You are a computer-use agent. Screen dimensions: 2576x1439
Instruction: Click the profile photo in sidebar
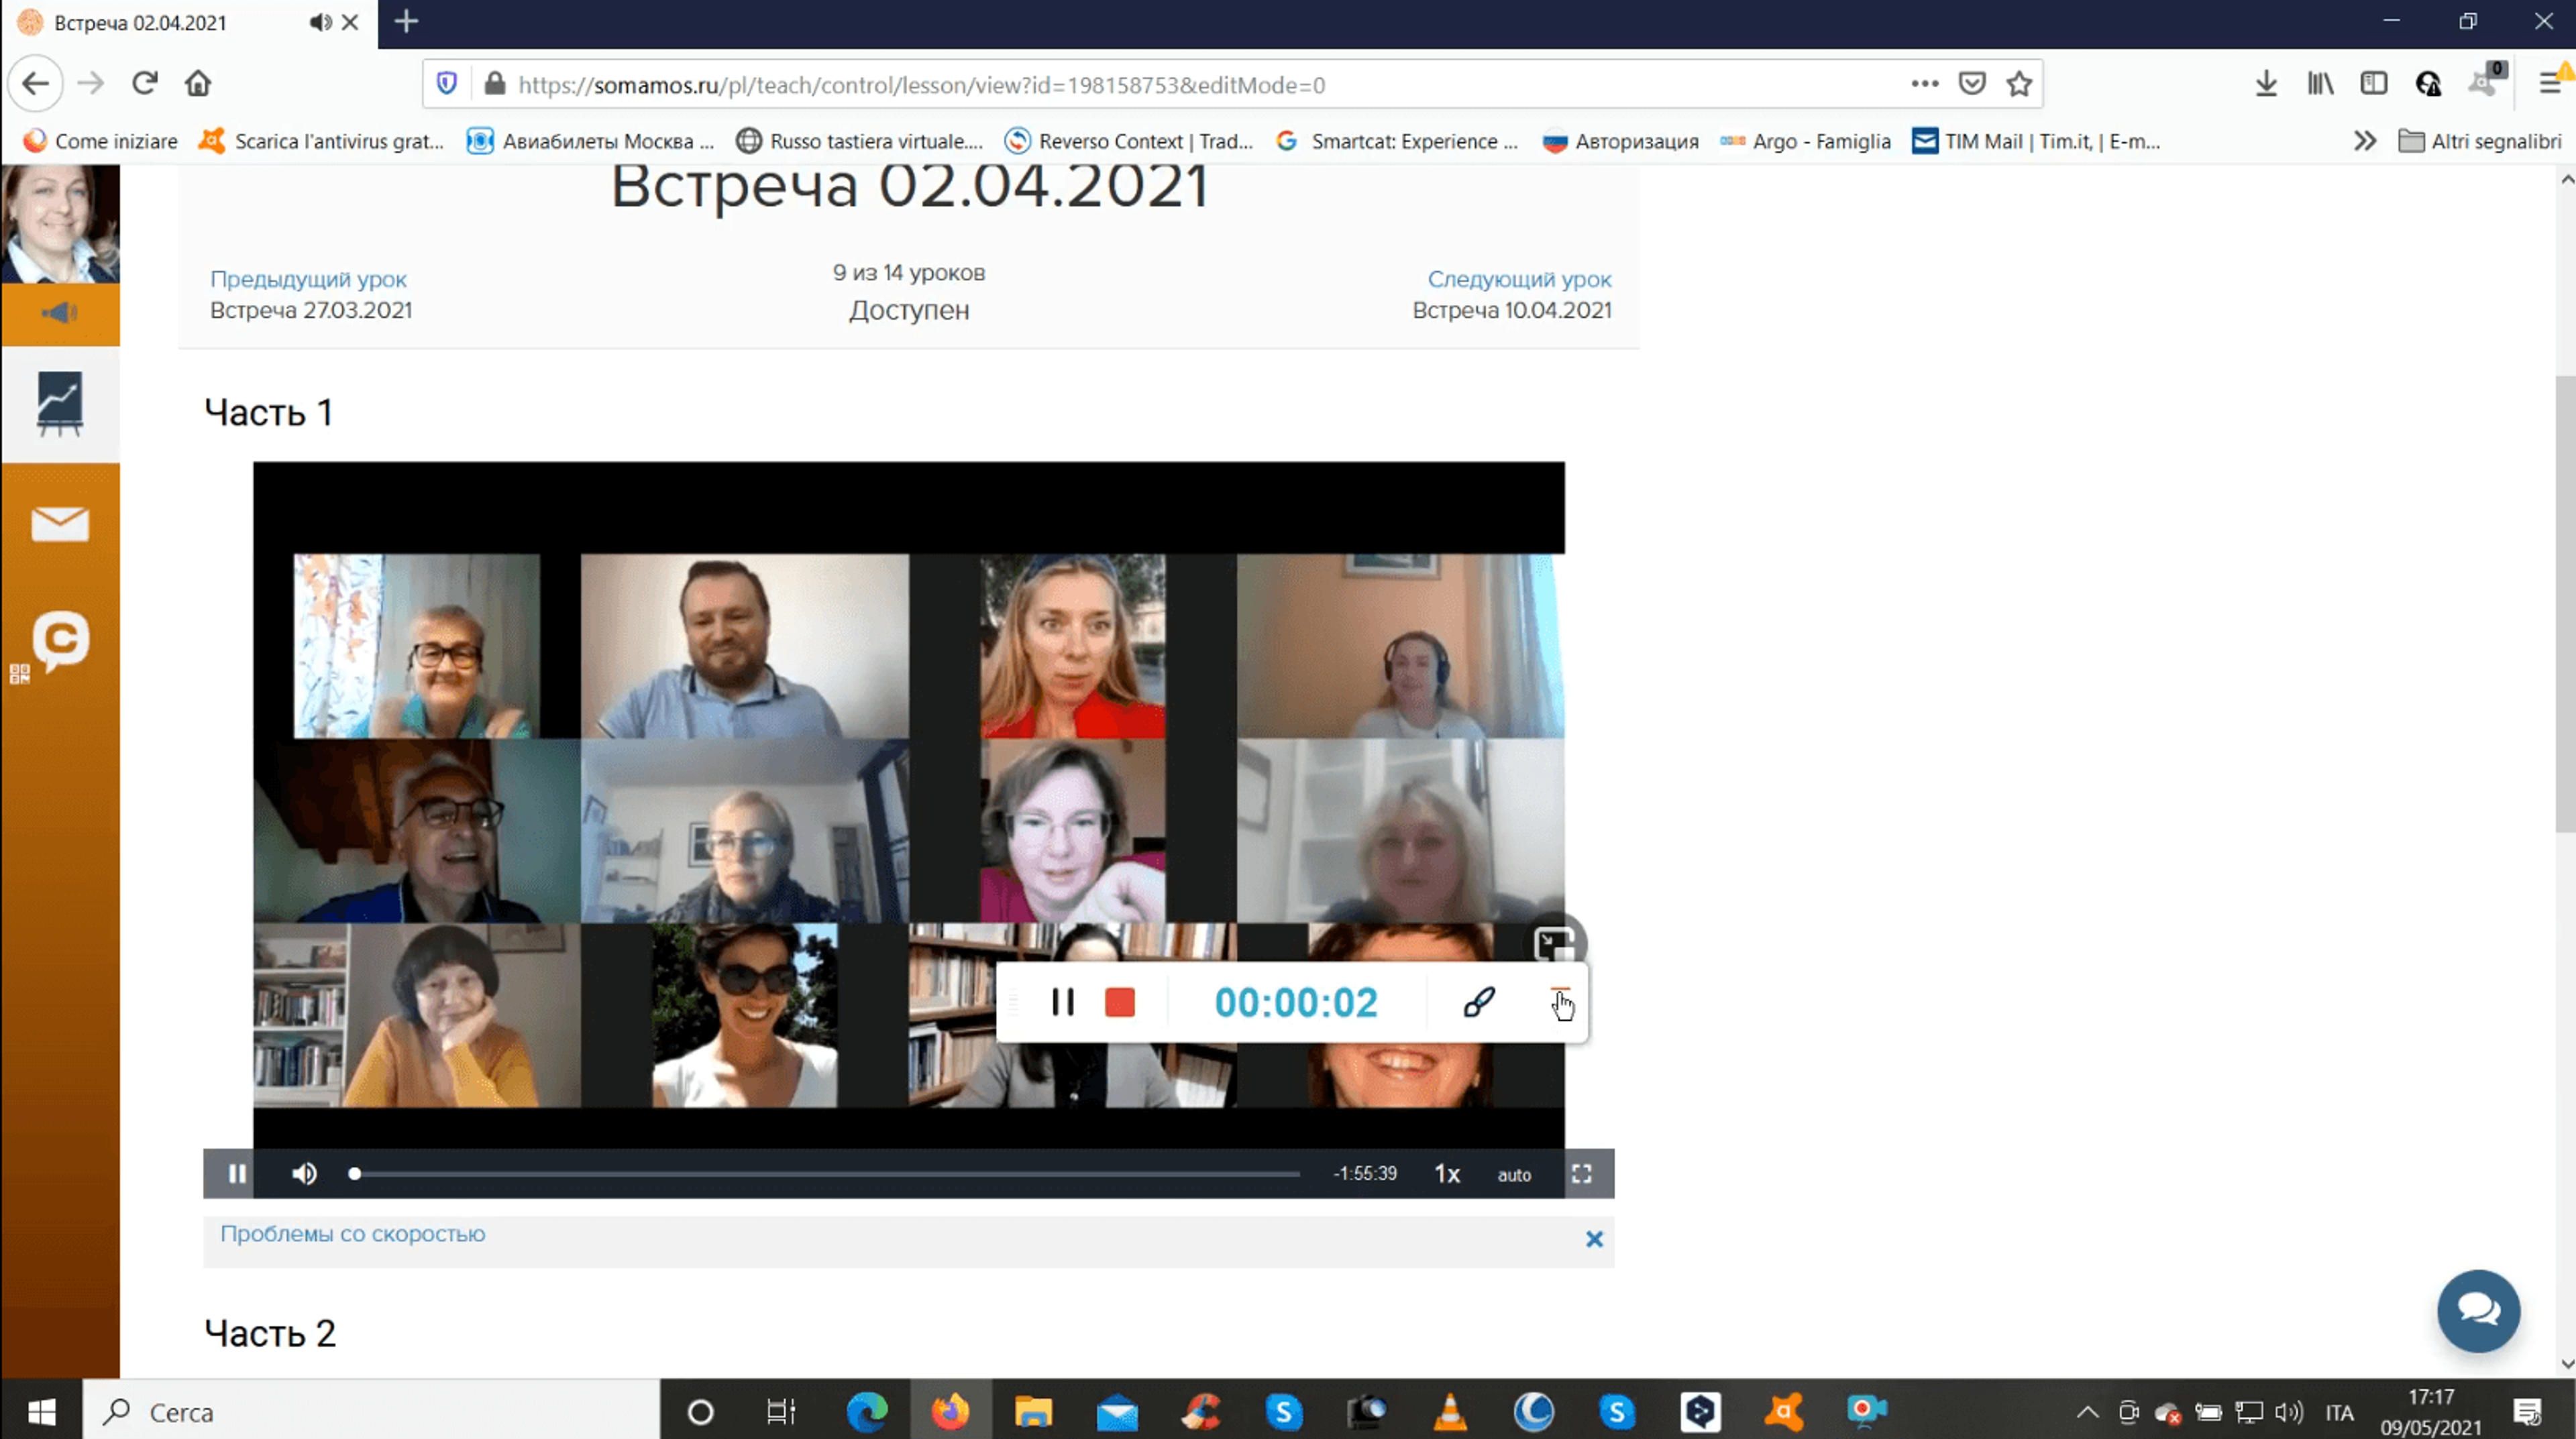[x=60, y=224]
